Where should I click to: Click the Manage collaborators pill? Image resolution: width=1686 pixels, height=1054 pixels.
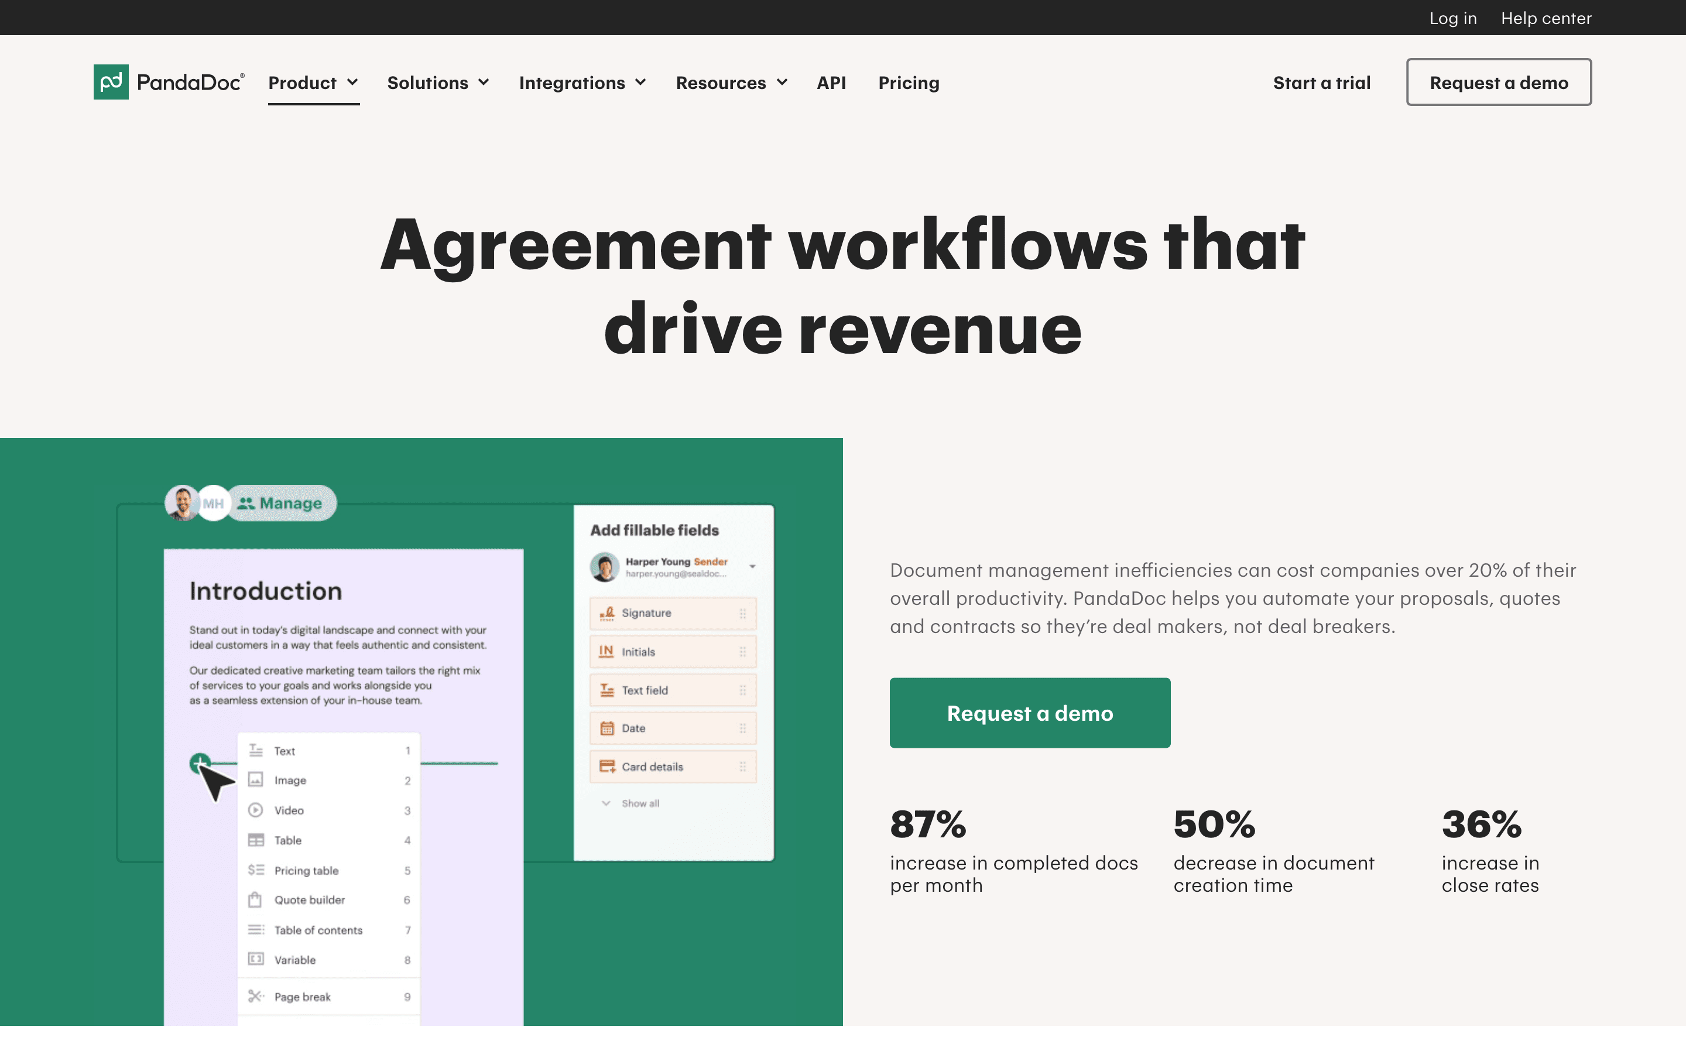point(282,504)
